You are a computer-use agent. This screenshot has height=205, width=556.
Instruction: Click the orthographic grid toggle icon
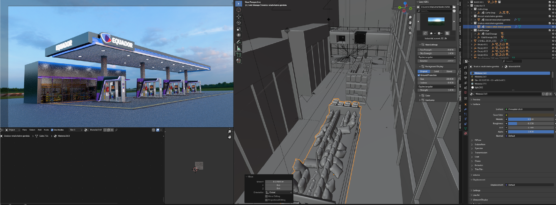[x=410, y=33]
